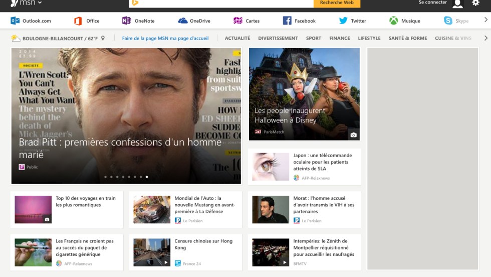Click the Cartes maps icon
The image size is (491, 277).
[x=238, y=21]
